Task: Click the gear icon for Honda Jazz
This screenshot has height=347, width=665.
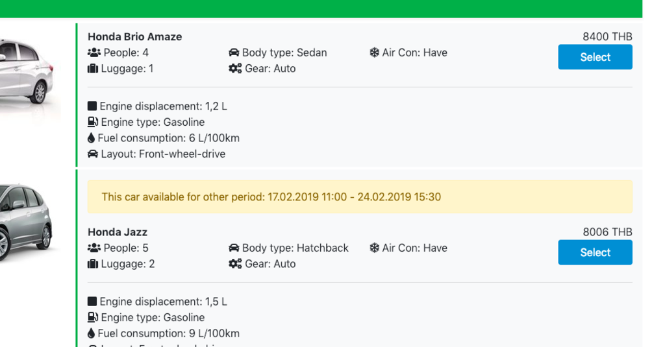Action: point(235,263)
